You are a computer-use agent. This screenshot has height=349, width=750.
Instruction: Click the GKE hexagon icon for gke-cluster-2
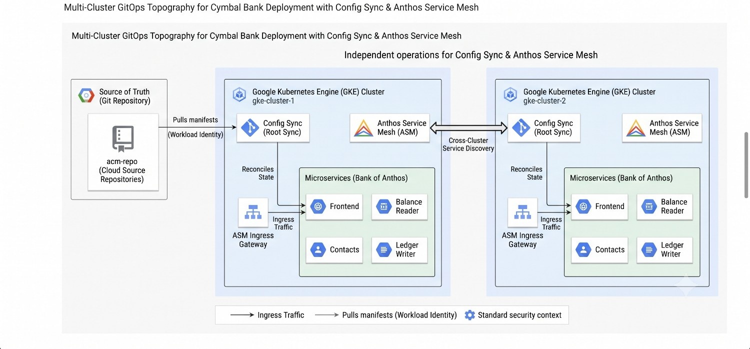pyautogui.click(x=510, y=95)
